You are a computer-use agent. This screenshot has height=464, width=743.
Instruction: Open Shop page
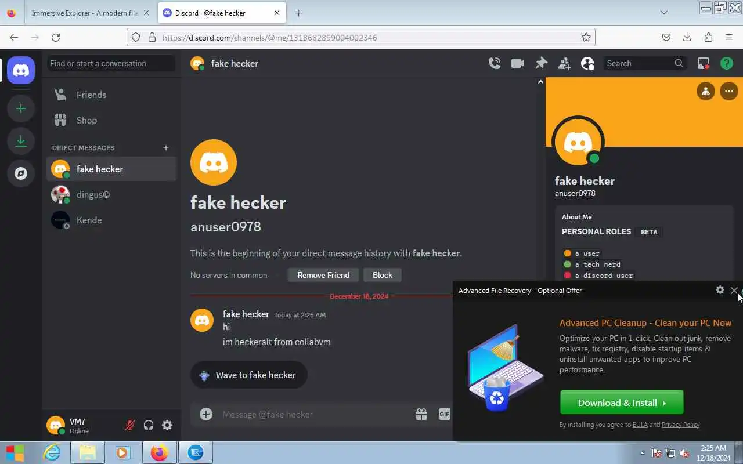coord(111,120)
